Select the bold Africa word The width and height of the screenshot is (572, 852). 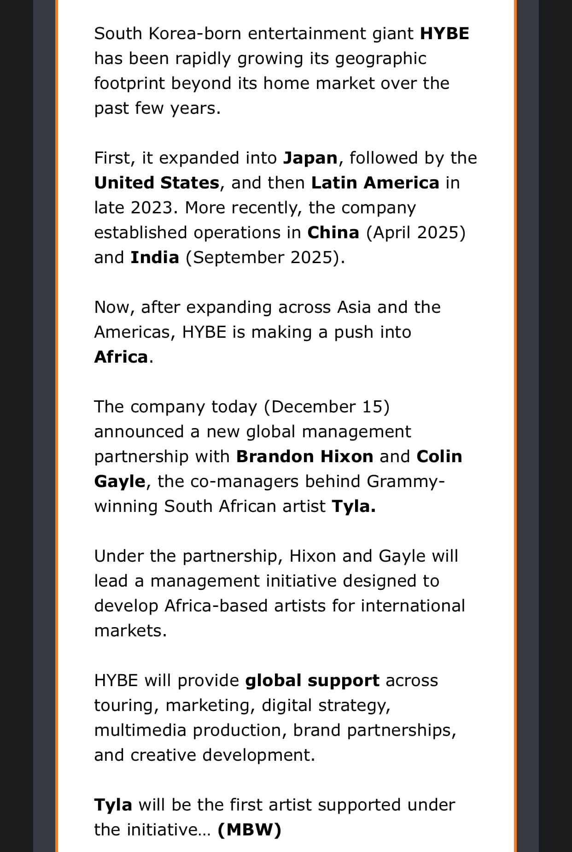(121, 357)
